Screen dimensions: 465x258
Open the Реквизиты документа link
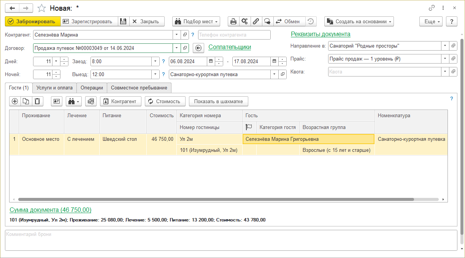[x=320, y=34]
